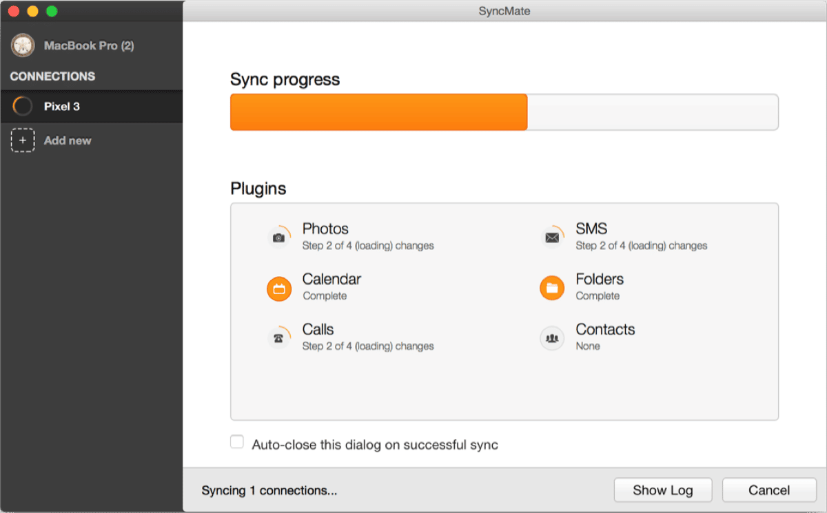
Task: Click the Photos plugin label
Action: point(325,229)
